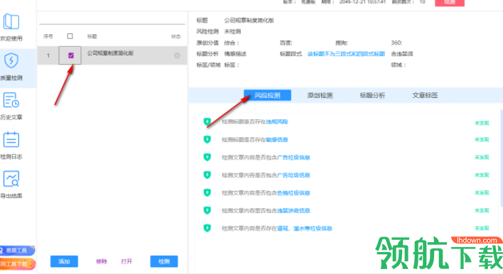Screen dimensions: 503x274
Task: Uncheck the checkbox for row 1 公司规章制度简化版
Action: tap(71, 55)
